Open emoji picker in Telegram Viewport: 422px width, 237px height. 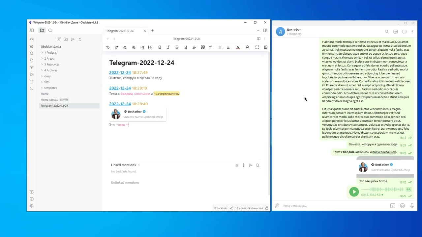coord(402,206)
